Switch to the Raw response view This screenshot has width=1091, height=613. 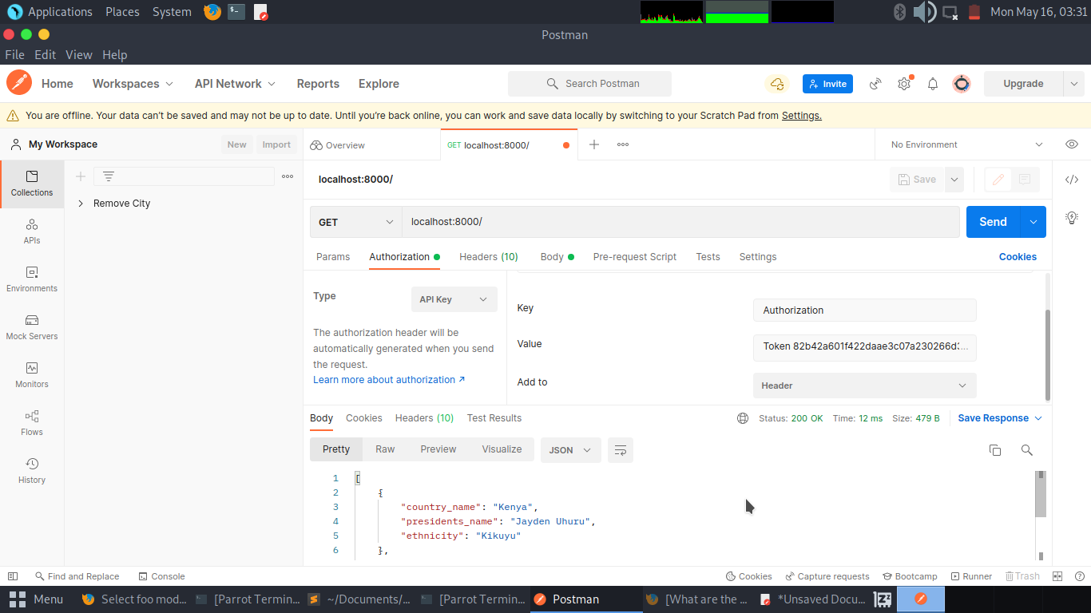(385, 449)
